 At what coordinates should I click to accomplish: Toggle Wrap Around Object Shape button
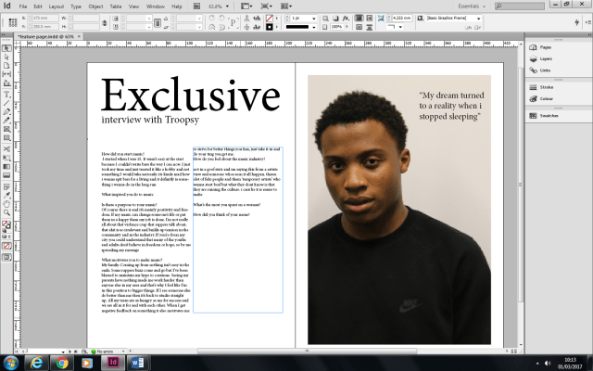click(x=359, y=27)
